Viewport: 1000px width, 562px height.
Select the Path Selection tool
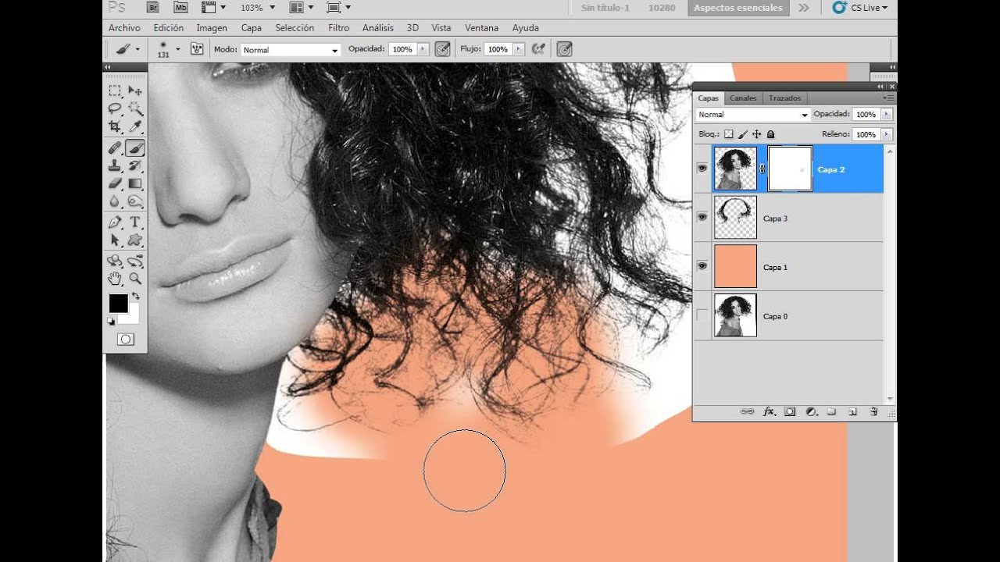pyautogui.click(x=115, y=240)
